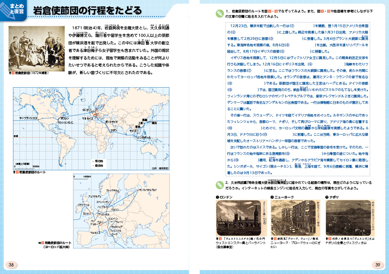
Task: Click the 5000km scale bar label
Action: (36, 167)
